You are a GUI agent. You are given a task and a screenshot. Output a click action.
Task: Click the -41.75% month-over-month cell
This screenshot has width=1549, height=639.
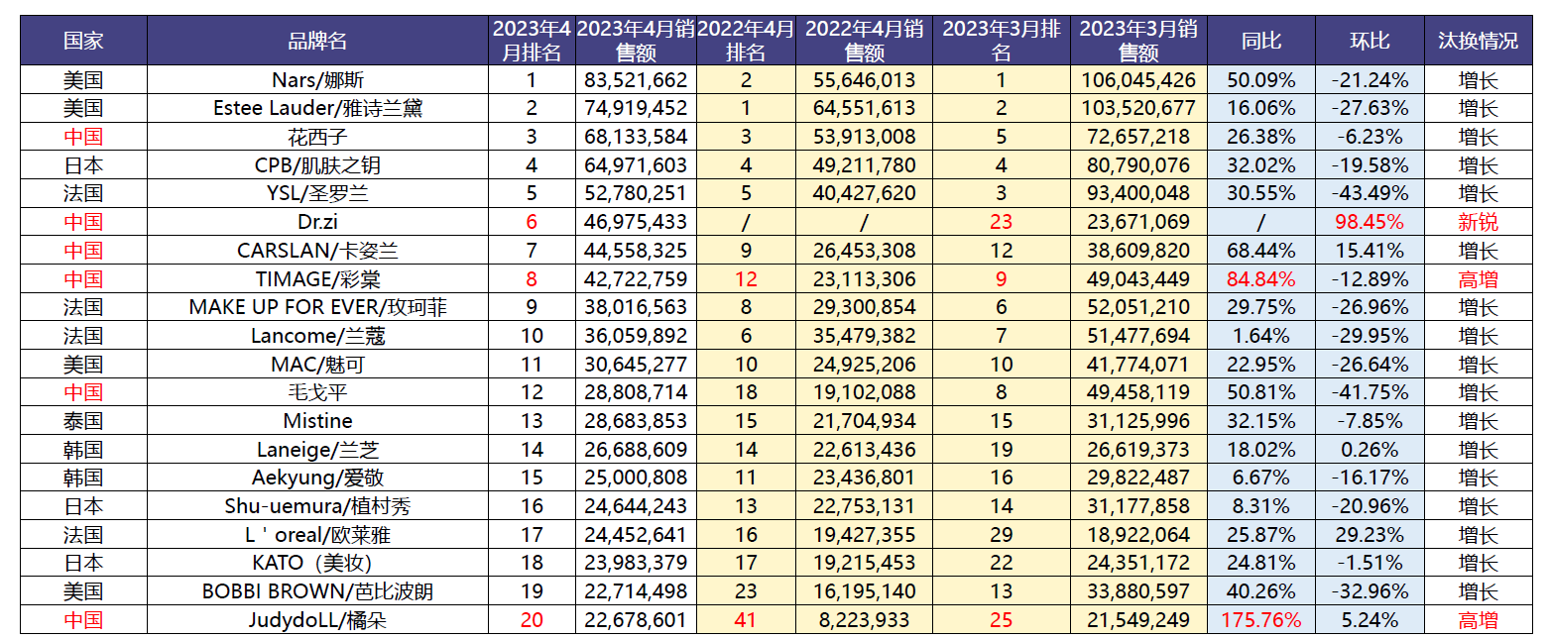pos(1370,393)
